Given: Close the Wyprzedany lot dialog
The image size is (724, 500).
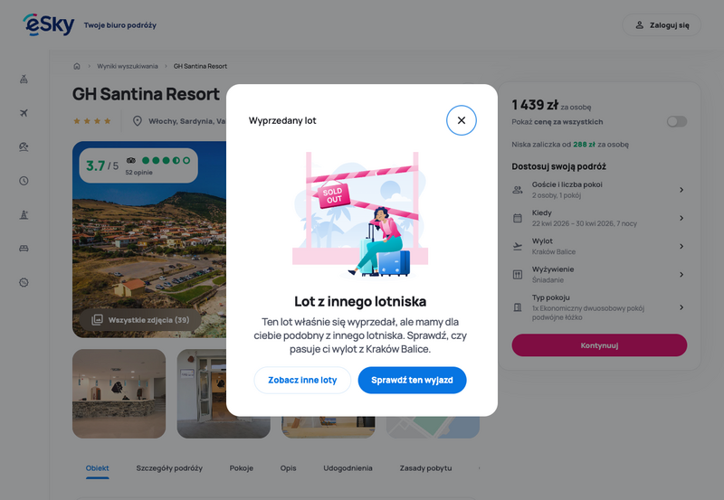Looking at the screenshot, I should click(x=461, y=120).
